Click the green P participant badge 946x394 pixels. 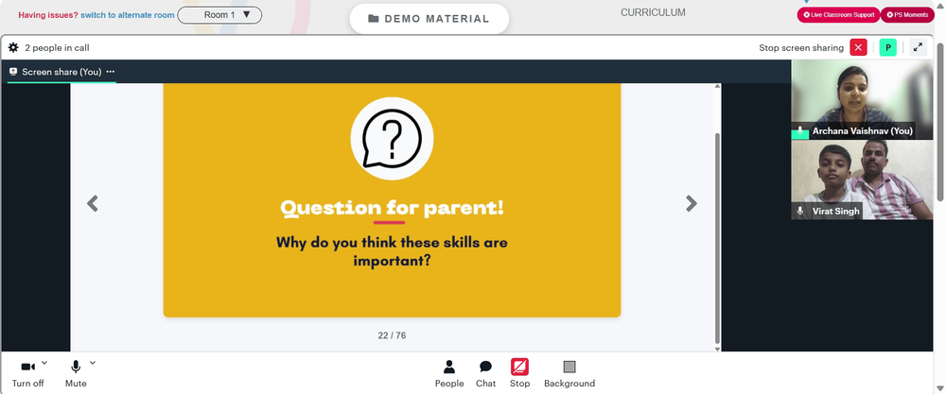pyautogui.click(x=887, y=47)
